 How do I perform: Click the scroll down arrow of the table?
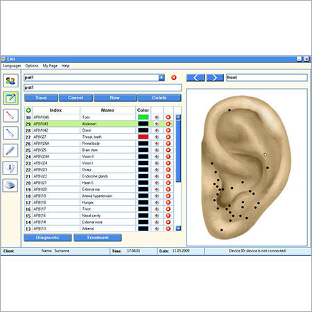tap(178, 228)
